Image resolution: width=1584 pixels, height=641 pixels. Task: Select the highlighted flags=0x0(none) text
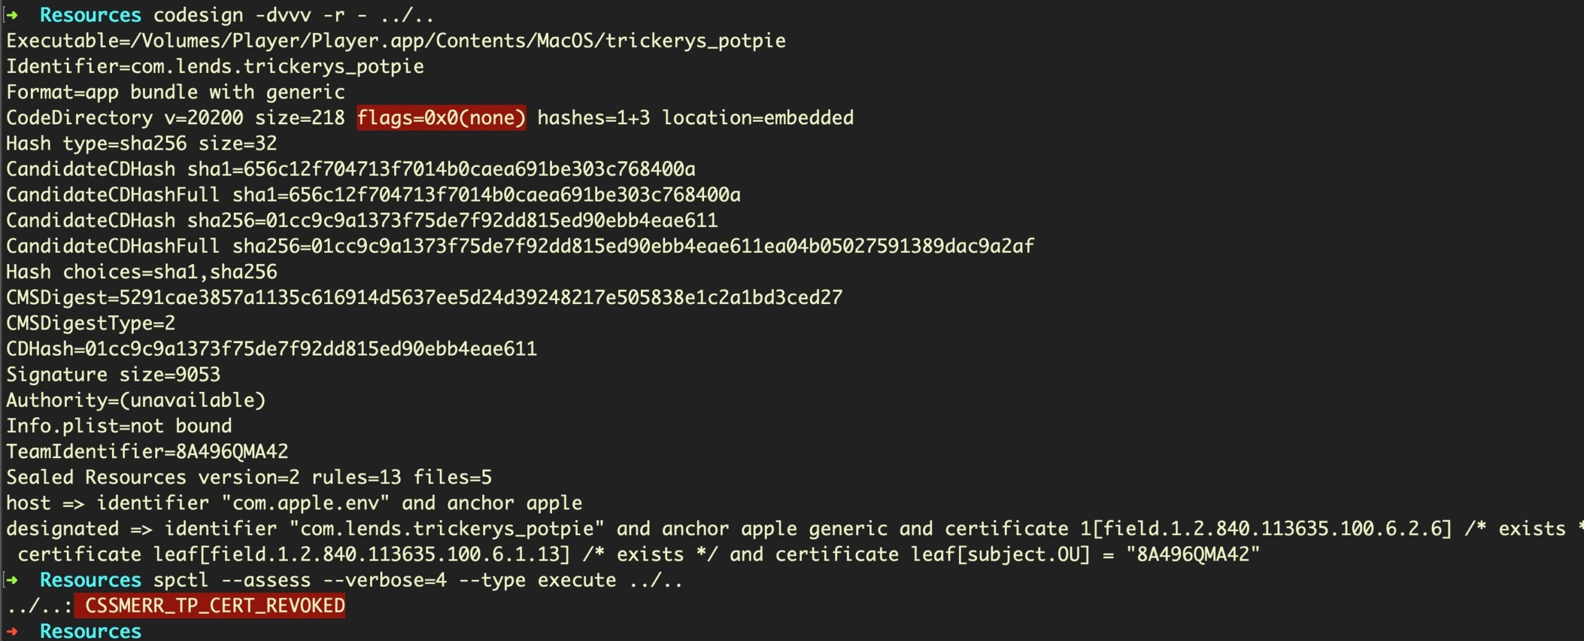coord(441,117)
